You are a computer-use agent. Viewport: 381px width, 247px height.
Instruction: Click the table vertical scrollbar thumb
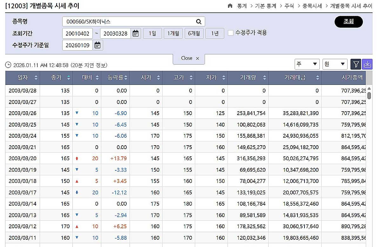pyautogui.click(x=369, y=95)
